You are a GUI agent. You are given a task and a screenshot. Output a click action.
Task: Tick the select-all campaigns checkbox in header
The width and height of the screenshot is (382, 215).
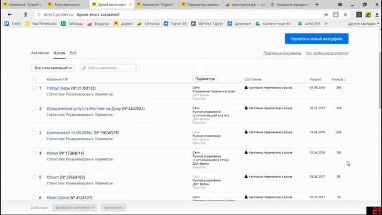(34, 79)
